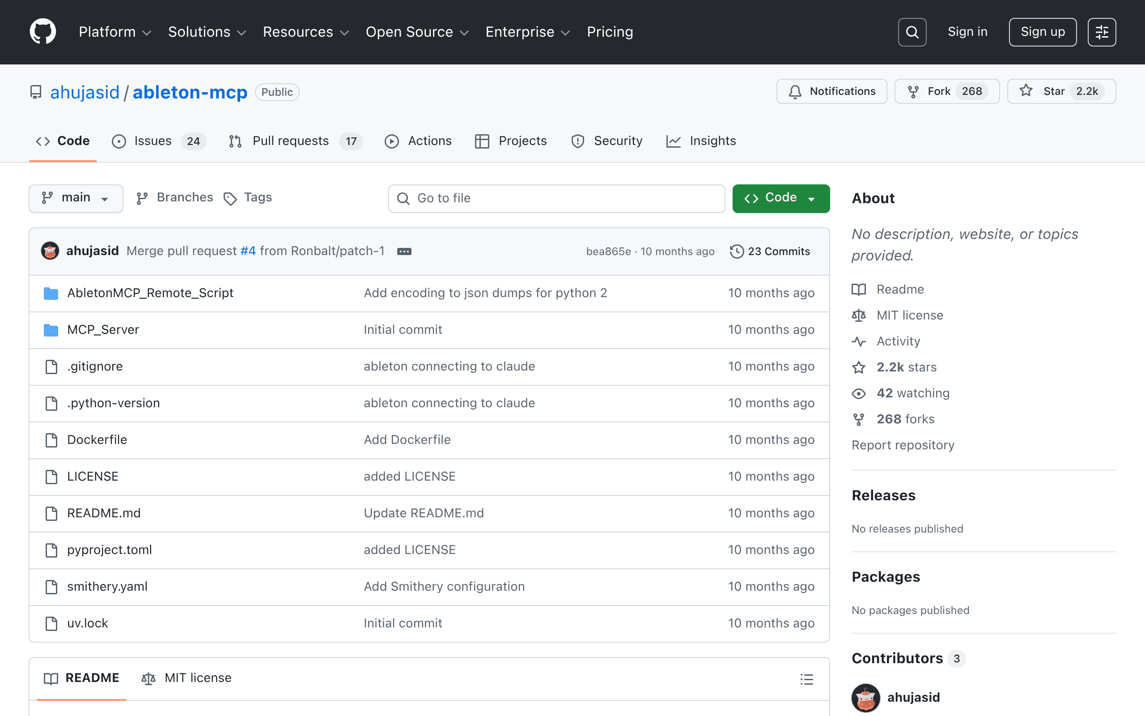Open the Releases heading link
This screenshot has width=1145, height=716.
(883, 495)
